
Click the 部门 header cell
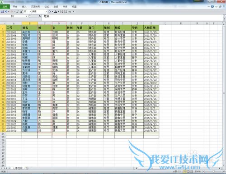click(x=96, y=27)
